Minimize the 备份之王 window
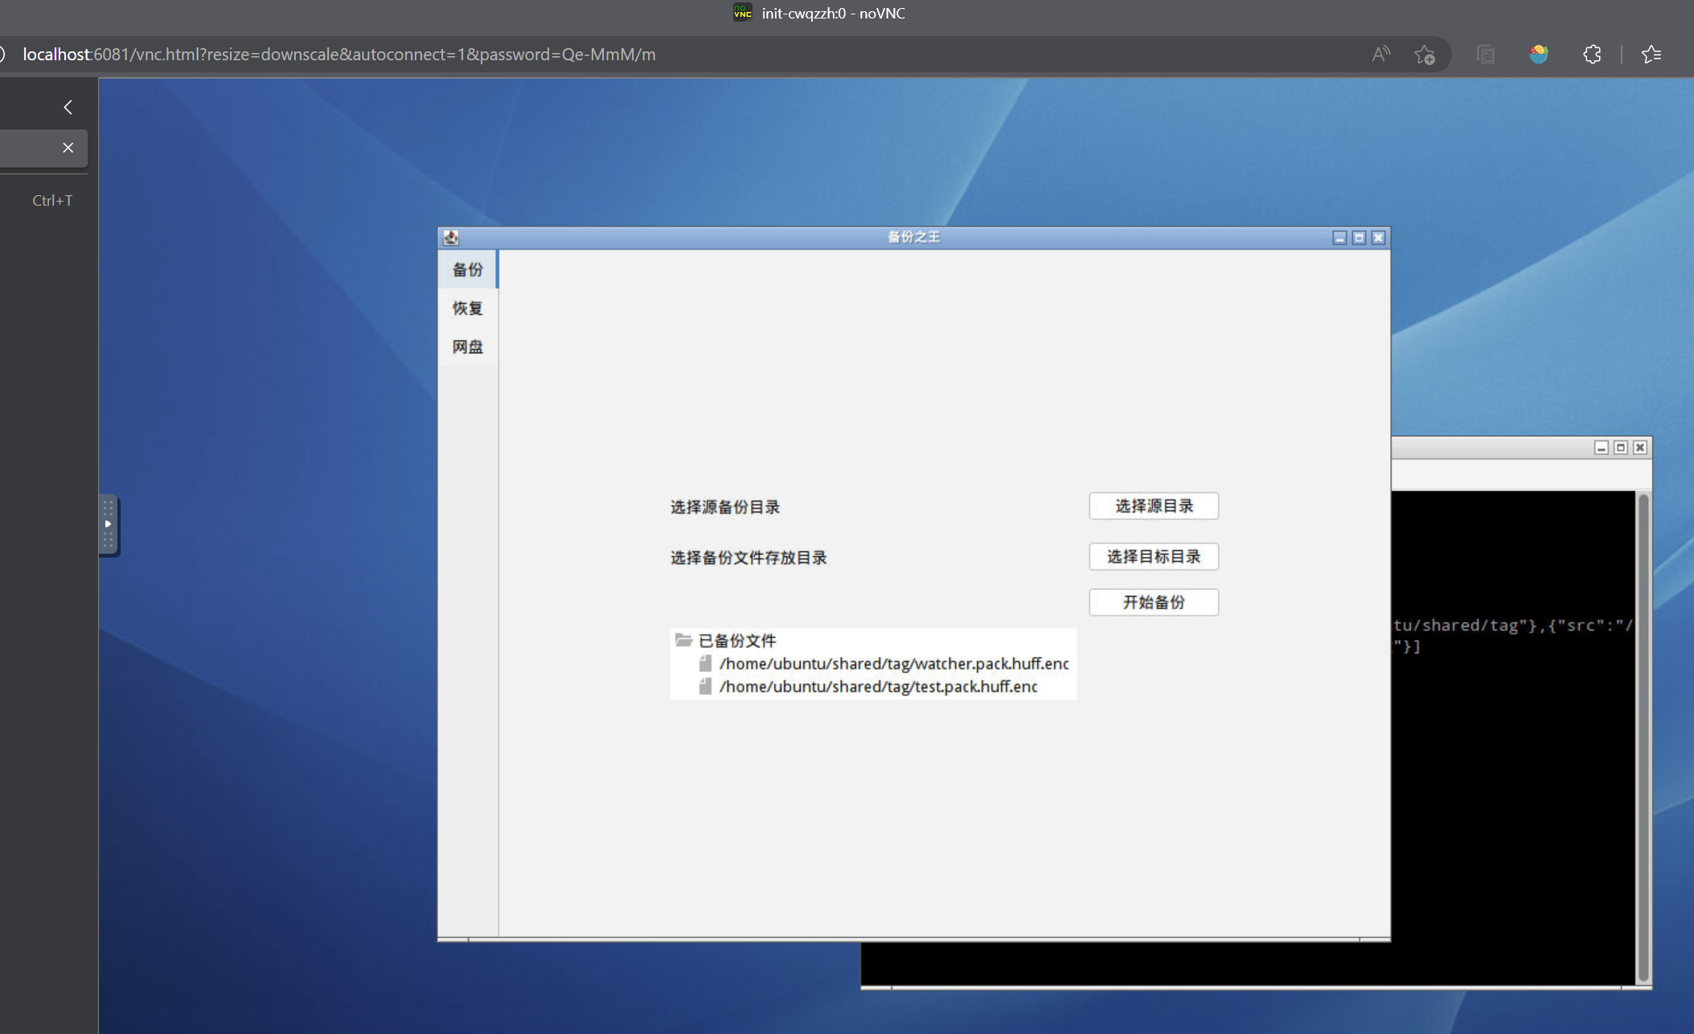The image size is (1694, 1034). (1339, 238)
